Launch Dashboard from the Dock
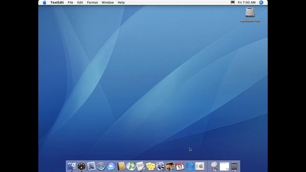 (x=81, y=166)
